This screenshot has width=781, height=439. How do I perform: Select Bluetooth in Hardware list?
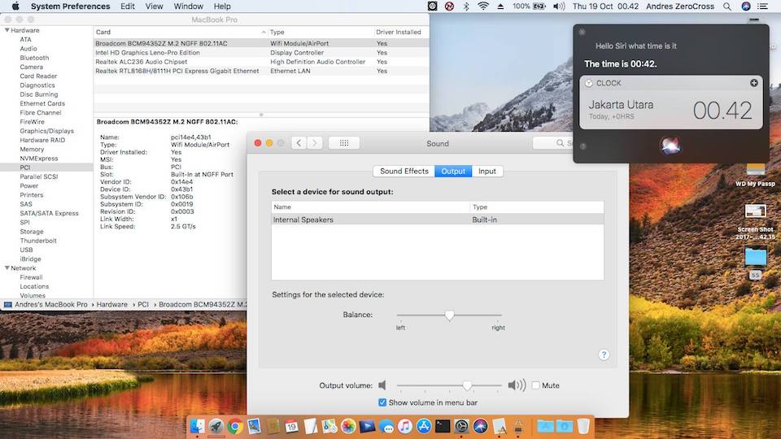[x=34, y=58]
